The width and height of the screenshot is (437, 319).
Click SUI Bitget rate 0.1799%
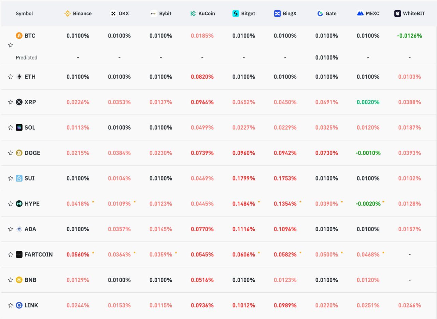coord(244,178)
